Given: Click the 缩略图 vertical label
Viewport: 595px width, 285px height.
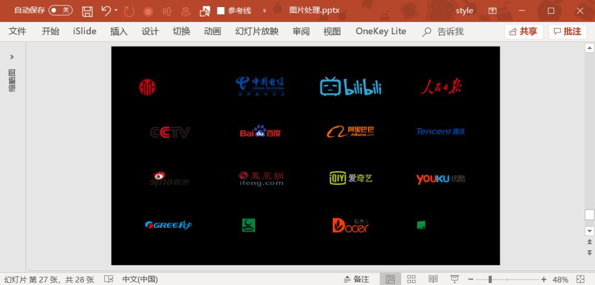Looking at the screenshot, I should (x=12, y=81).
